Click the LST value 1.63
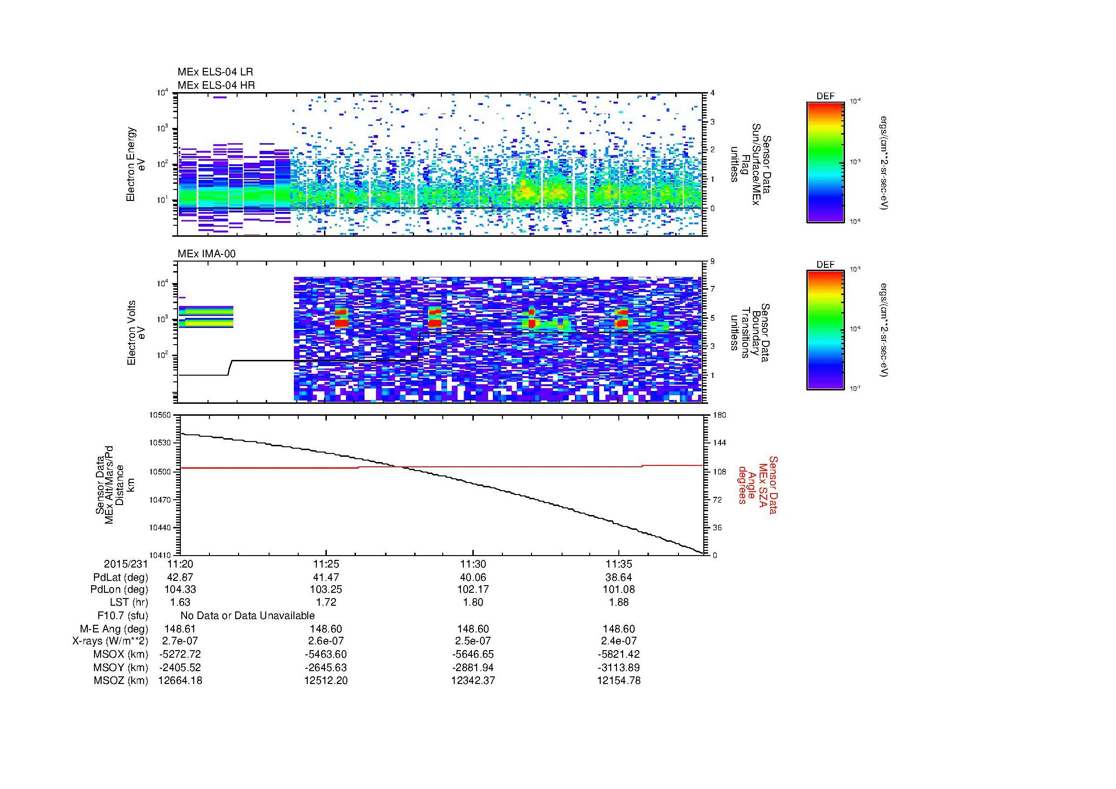Viewport: 1116px width, 789px height. coord(180,602)
